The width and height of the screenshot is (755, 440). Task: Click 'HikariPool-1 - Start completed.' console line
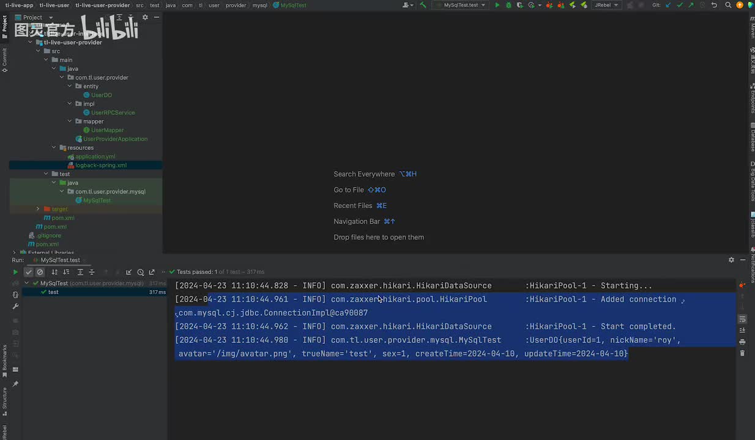point(603,326)
